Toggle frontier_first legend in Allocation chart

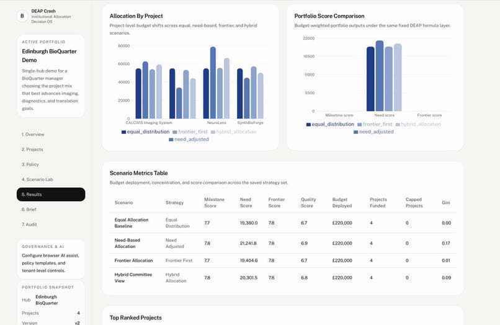point(190,131)
